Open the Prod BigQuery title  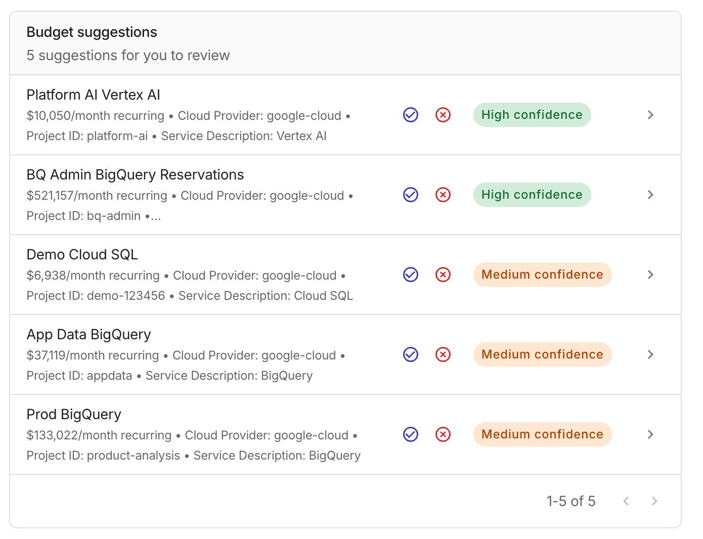(74, 414)
